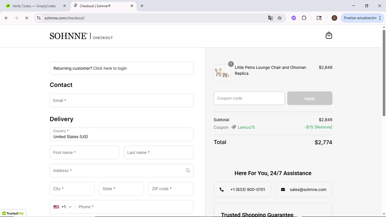Viewport: 386px width, 217px height.
Task: Call +1 (833) 900-0701 button
Action: click(242, 189)
